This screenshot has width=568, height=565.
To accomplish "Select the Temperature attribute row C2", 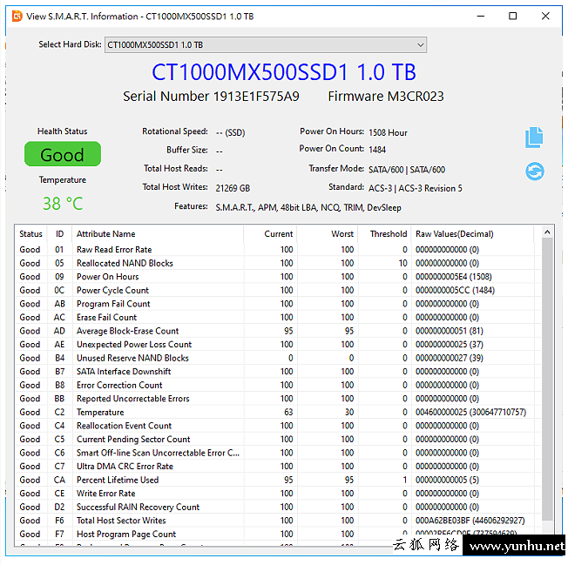I will (x=278, y=412).
